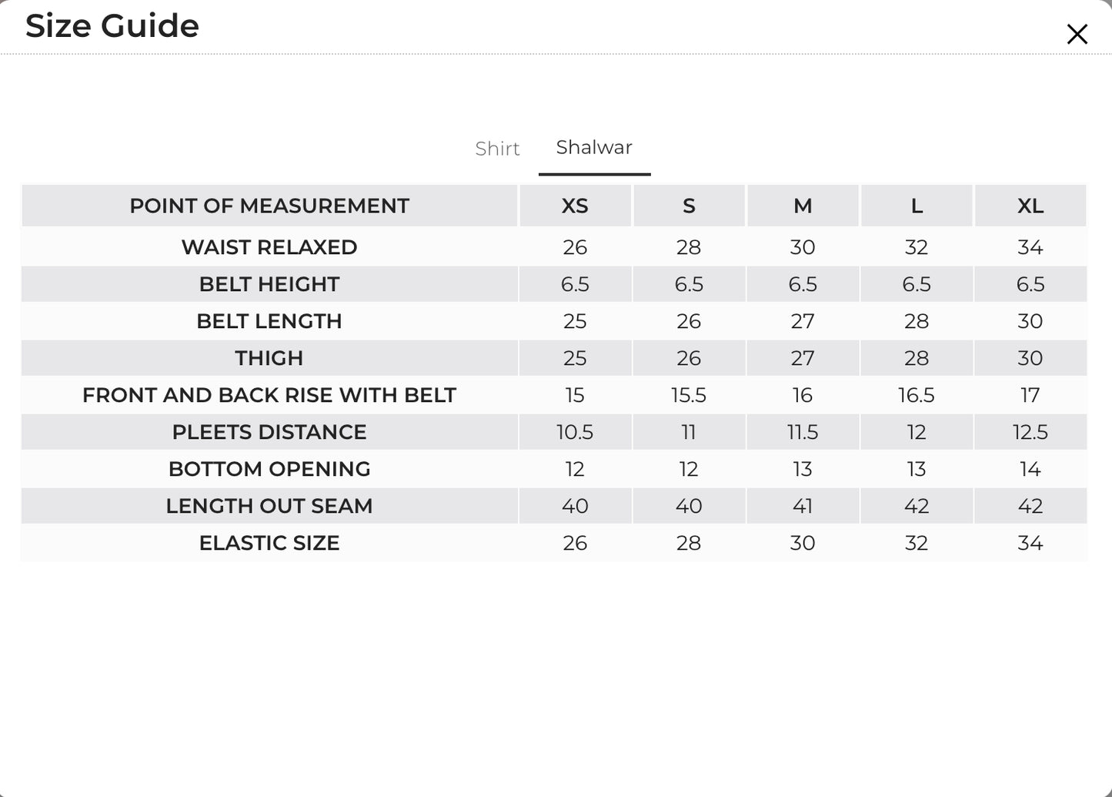Click the Point of Measurement header
Image resolution: width=1112 pixels, height=797 pixels.
pyautogui.click(x=269, y=206)
